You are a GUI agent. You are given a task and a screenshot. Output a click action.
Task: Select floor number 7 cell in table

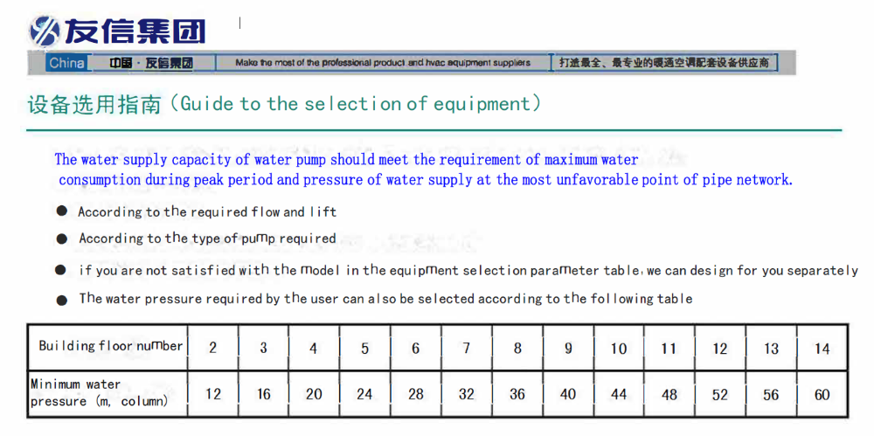467,348
